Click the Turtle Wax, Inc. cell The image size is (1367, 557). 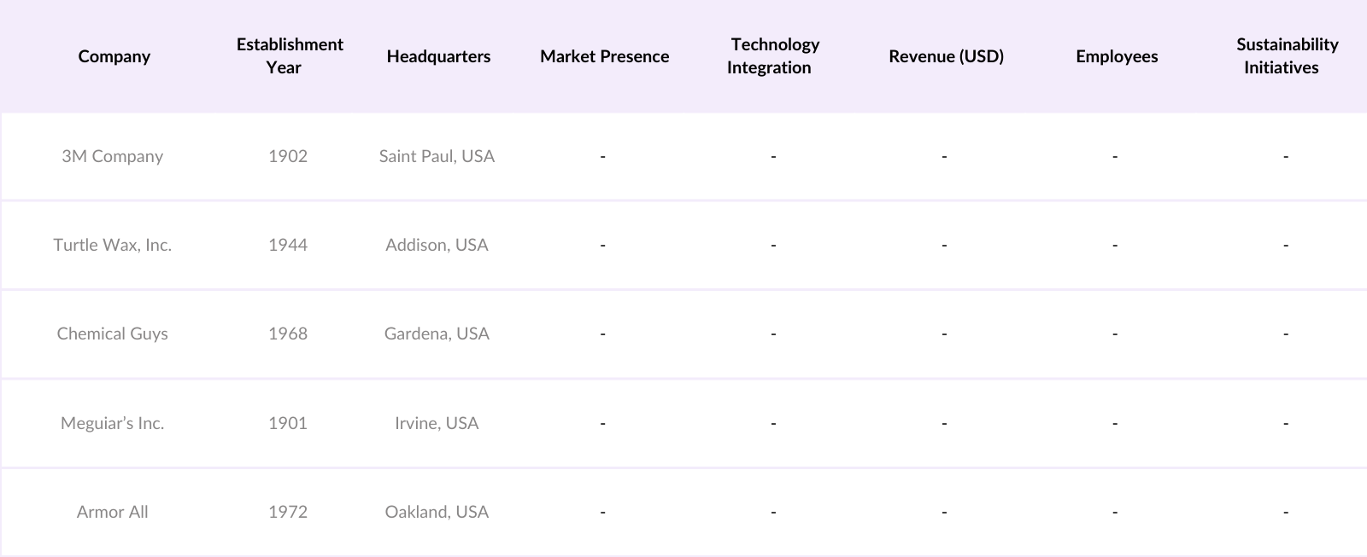112,245
